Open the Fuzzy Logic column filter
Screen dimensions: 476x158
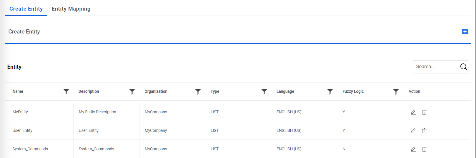[396, 92]
